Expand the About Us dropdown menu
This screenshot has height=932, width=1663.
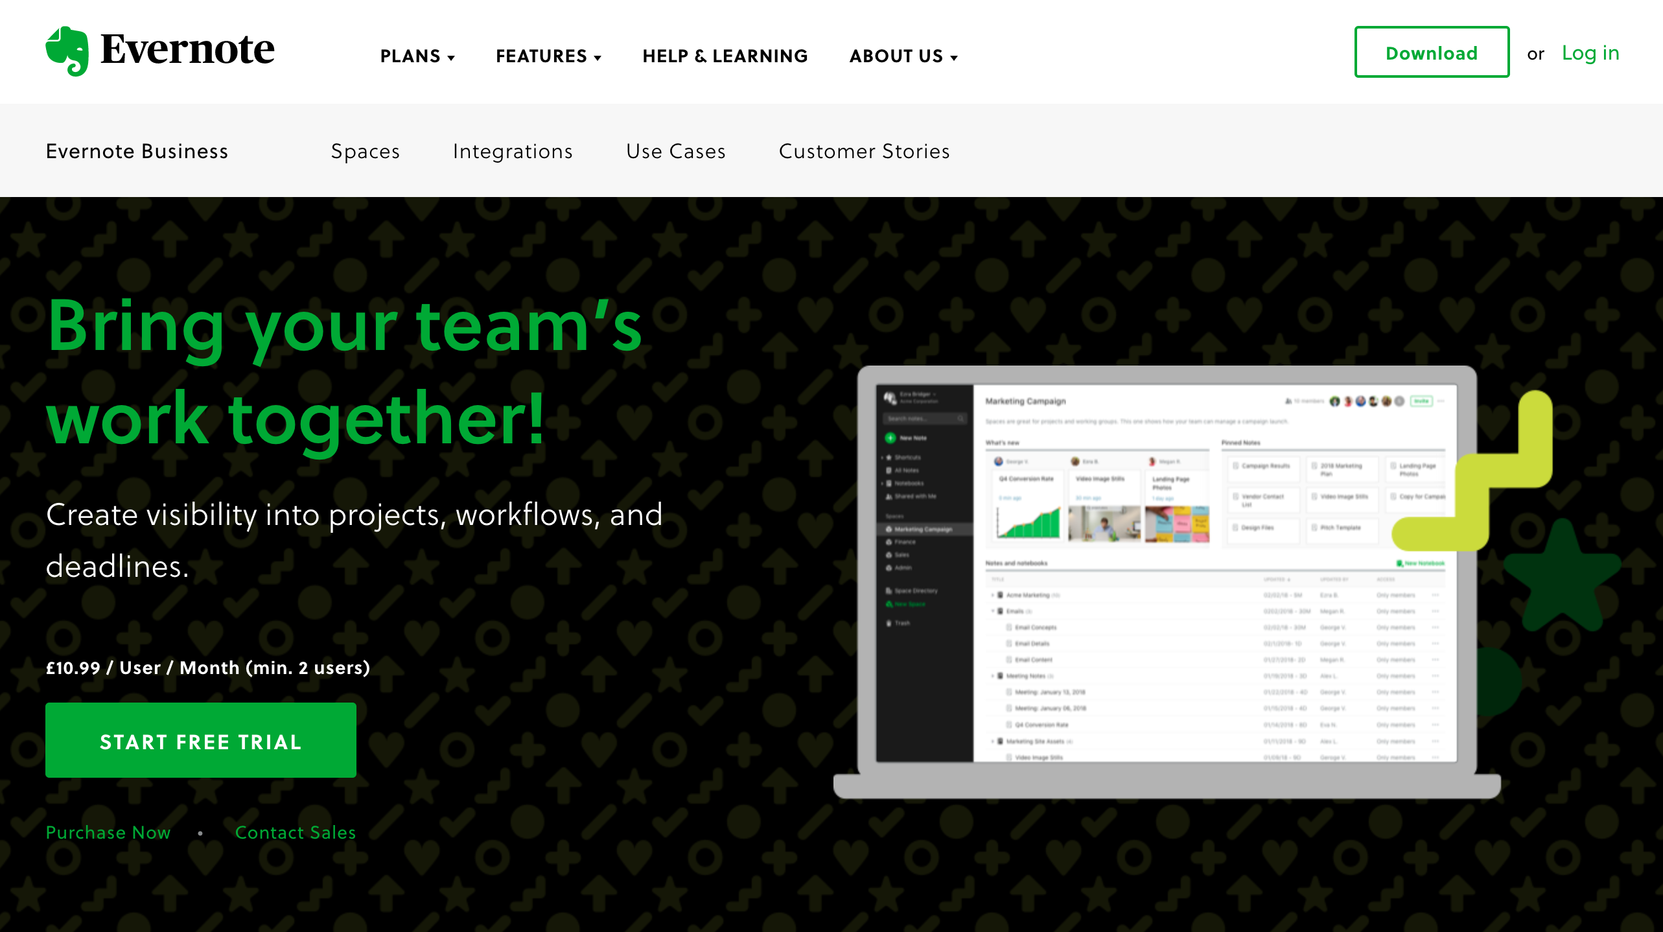[x=903, y=56]
